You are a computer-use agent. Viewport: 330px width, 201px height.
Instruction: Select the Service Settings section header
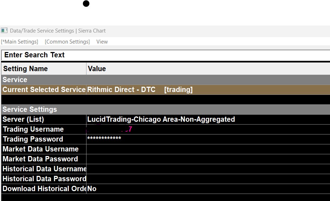tap(166, 109)
